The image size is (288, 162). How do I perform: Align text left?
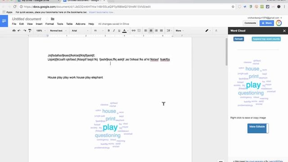click(146, 31)
